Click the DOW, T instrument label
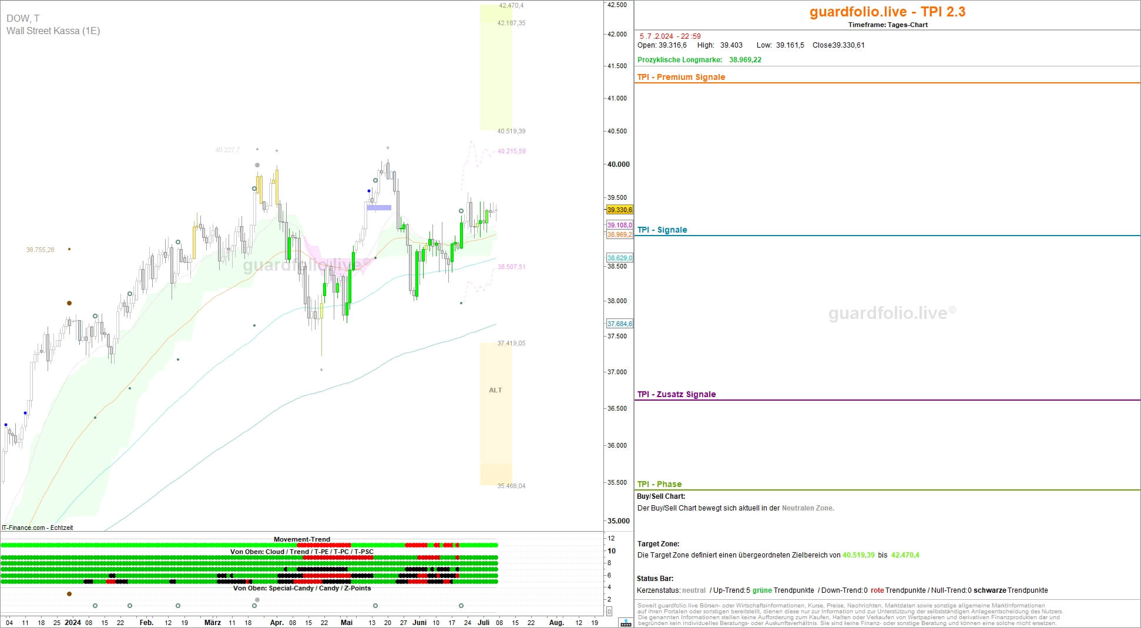Image resolution: width=1141 pixels, height=628 pixels. (x=23, y=19)
